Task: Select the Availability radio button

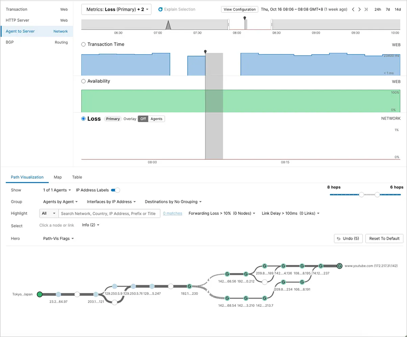Action: pyautogui.click(x=83, y=81)
